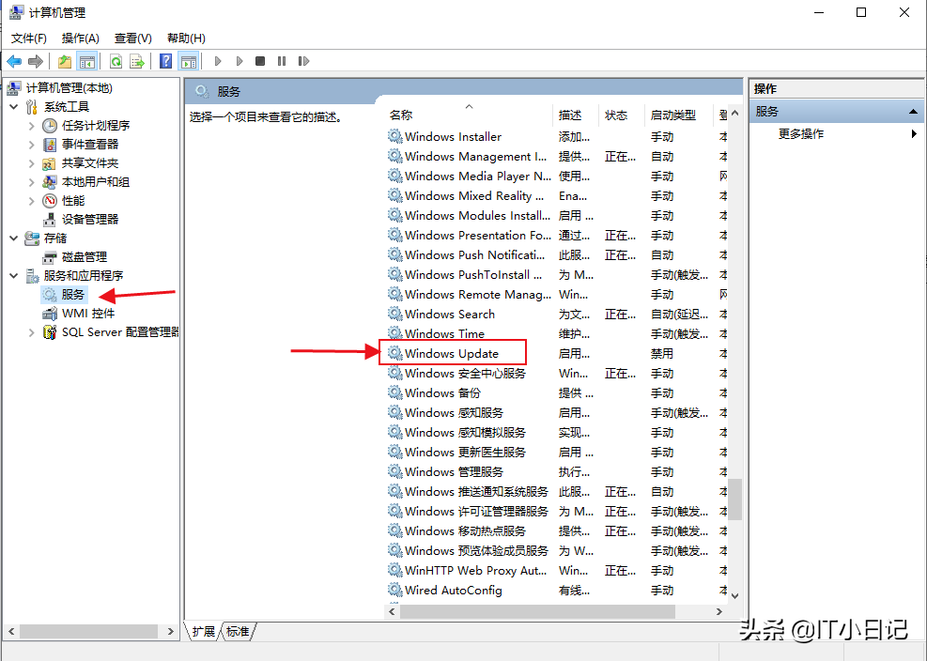Select Windows Media Player N... service
The image size is (927, 661).
(557, 177)
